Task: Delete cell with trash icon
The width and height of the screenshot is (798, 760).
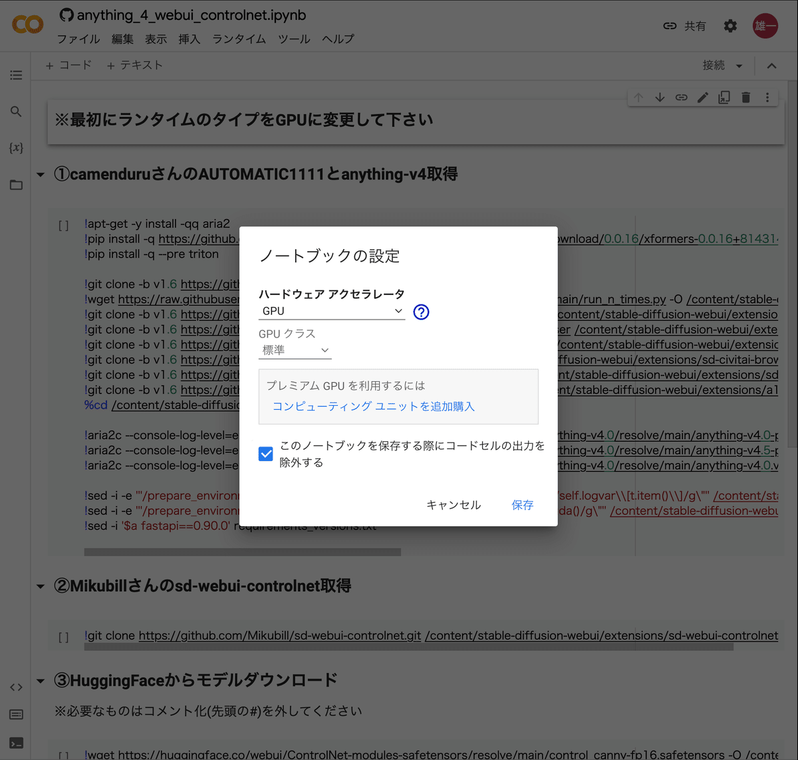Action: click(745, 98)
